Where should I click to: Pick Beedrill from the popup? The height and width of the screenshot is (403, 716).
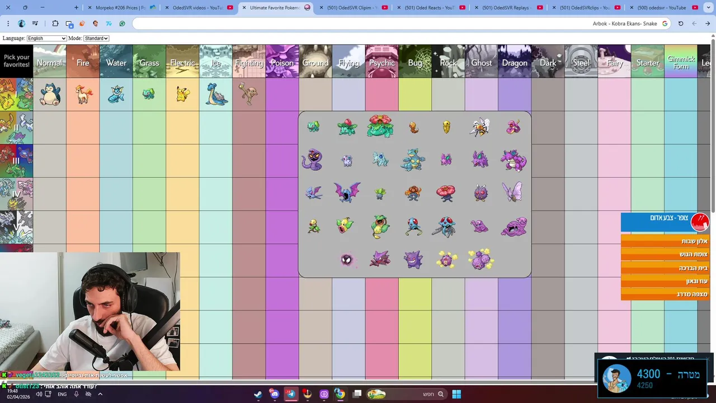480,127
